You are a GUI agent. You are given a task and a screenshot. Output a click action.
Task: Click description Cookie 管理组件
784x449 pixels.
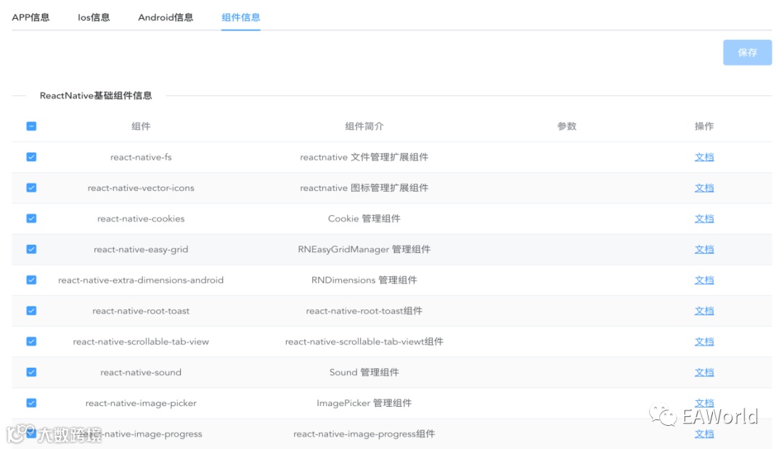tap(364, 219)
